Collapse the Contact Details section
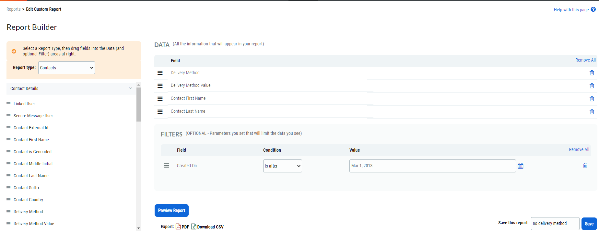The image size is (599, 234). [130, 88]
